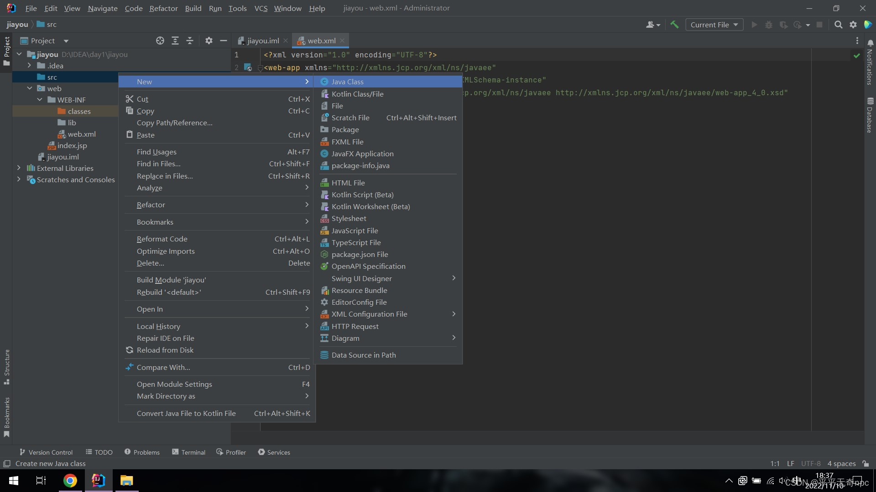Image resolution: width=876 pixels, height=492 pixels.
Task: Click the LF line separator indicator
Action: (x=790, y=463)
